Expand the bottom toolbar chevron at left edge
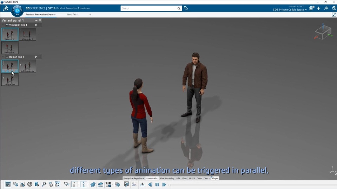The width and height of the screenshot is (337, 189). [2, 182]
